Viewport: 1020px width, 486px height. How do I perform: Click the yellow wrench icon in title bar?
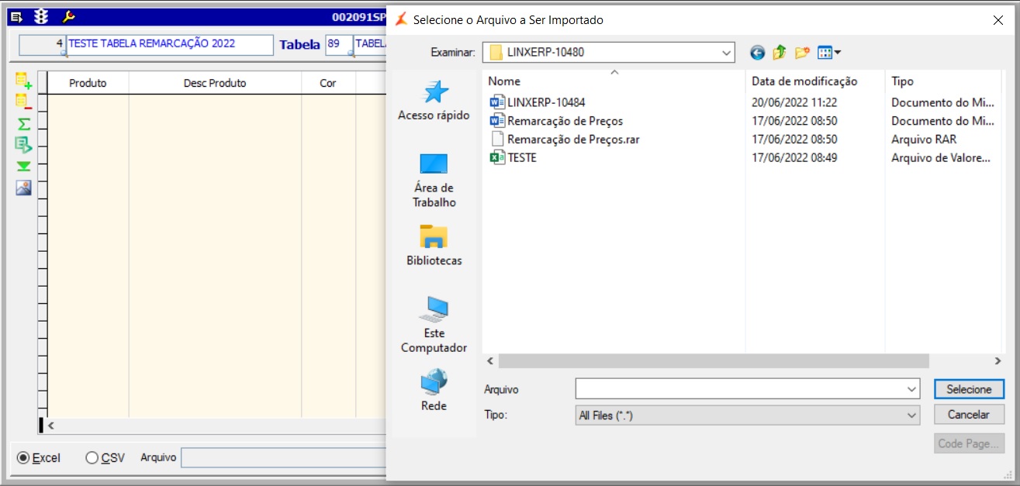coord(67,17)
